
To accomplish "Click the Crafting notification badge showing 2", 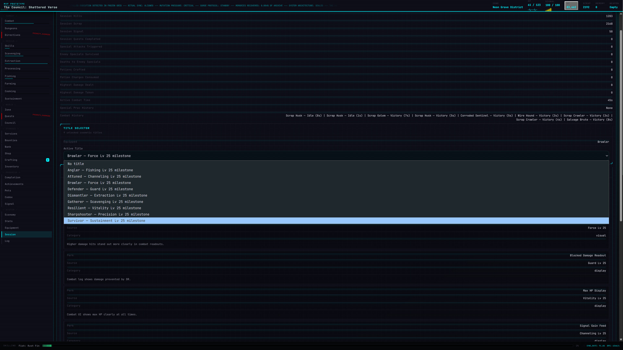I will click(48, 160).
